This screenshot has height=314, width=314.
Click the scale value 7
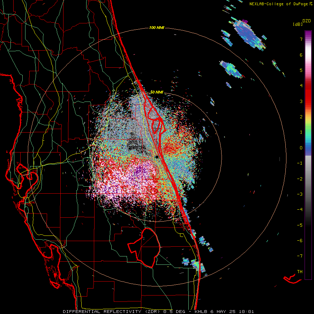tap(301, 39)
